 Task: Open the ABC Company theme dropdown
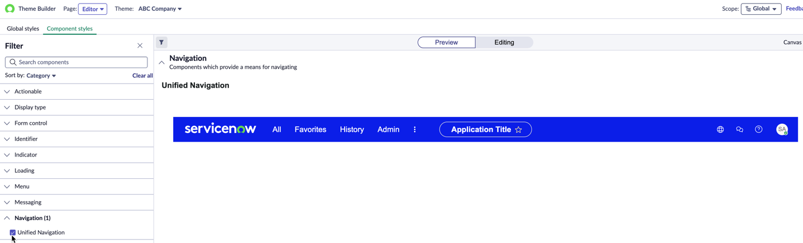tap(160, 9)
